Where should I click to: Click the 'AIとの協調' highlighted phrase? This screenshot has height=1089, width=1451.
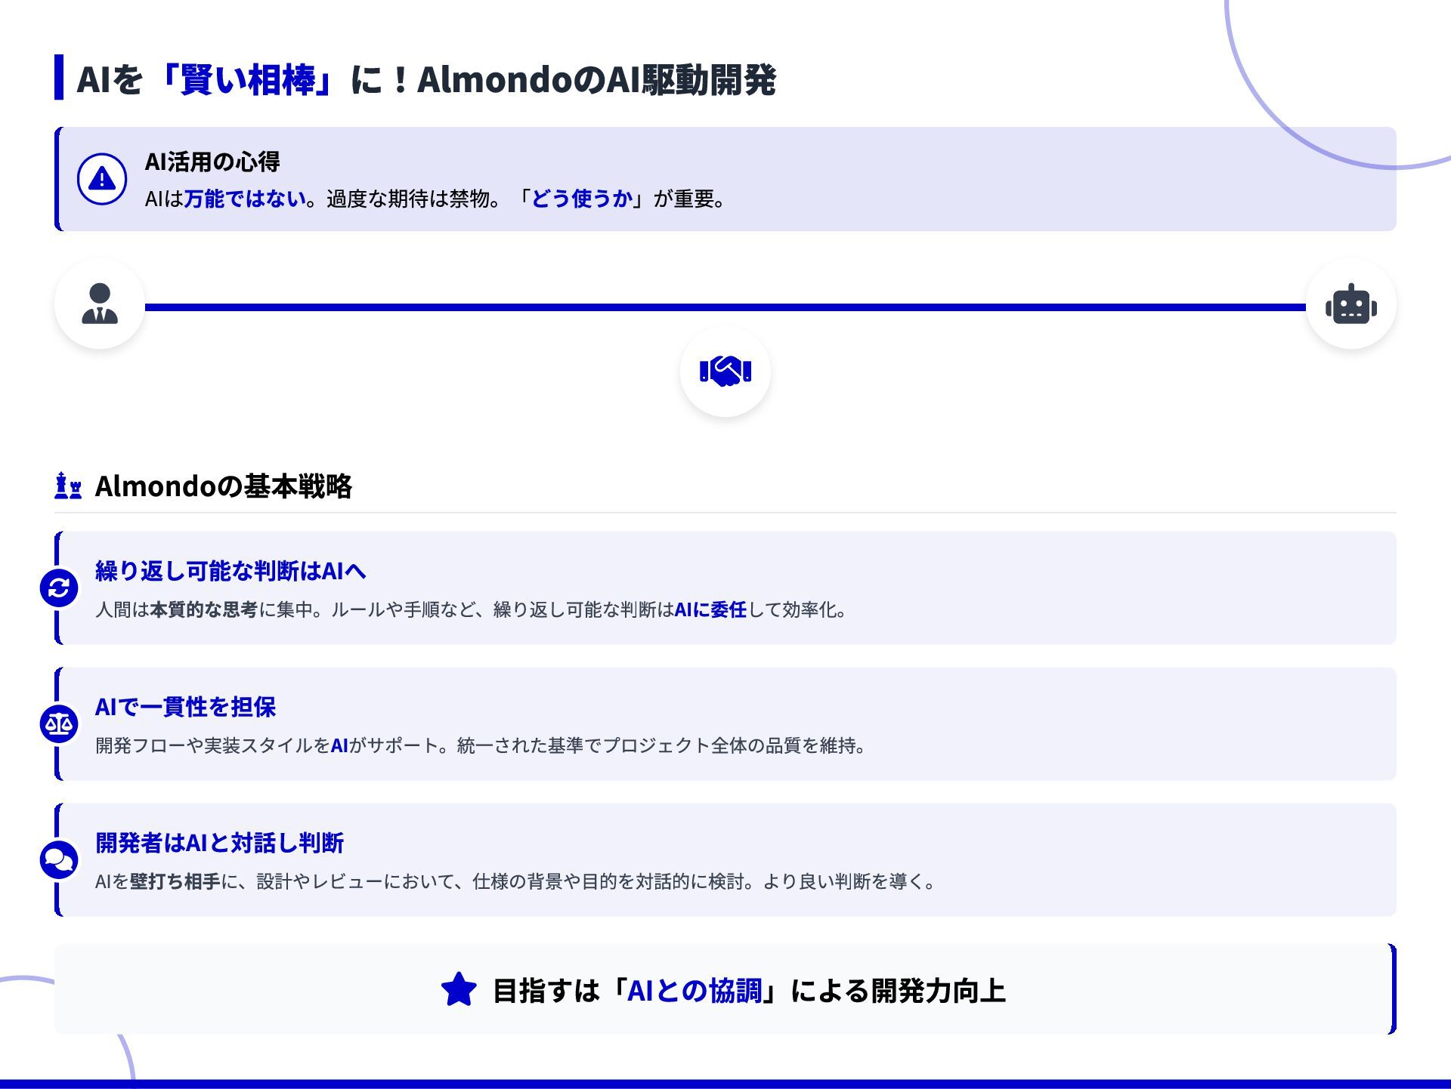[x=695, y=991]
